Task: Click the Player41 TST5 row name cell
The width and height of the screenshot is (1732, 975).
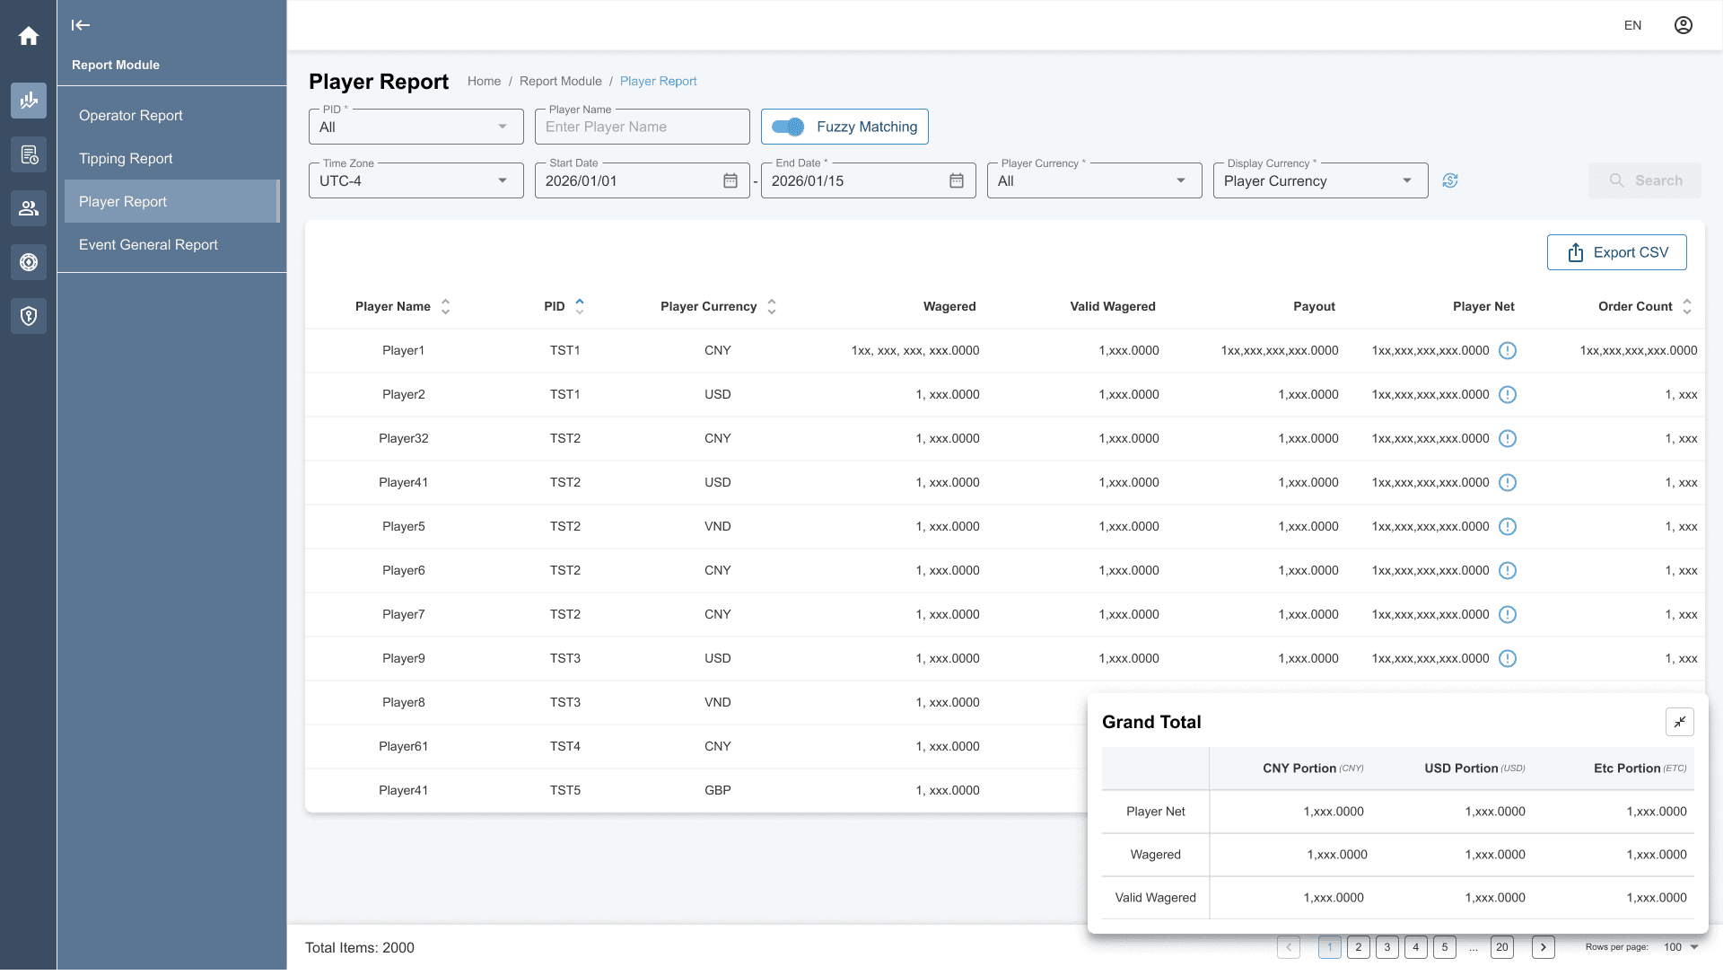Action: [406, 795]
